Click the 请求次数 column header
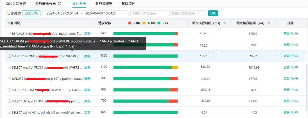 click(x=105, y=23)
